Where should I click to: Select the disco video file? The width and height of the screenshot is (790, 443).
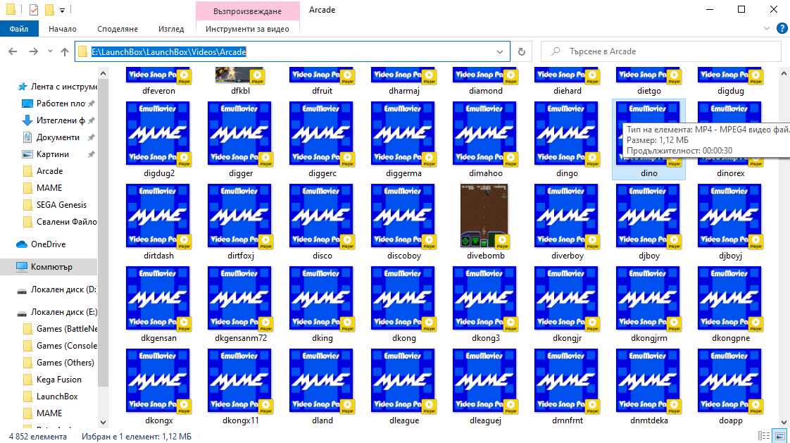pyautogui.click(x=322, y=223)
